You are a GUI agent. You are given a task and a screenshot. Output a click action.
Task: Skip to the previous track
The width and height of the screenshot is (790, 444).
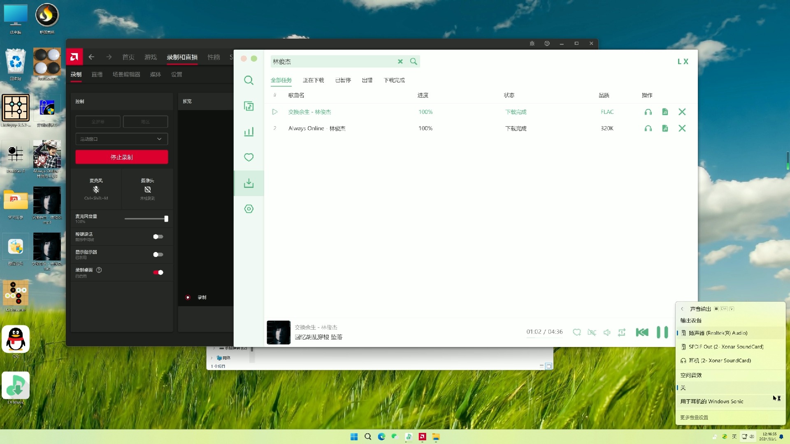642,332
